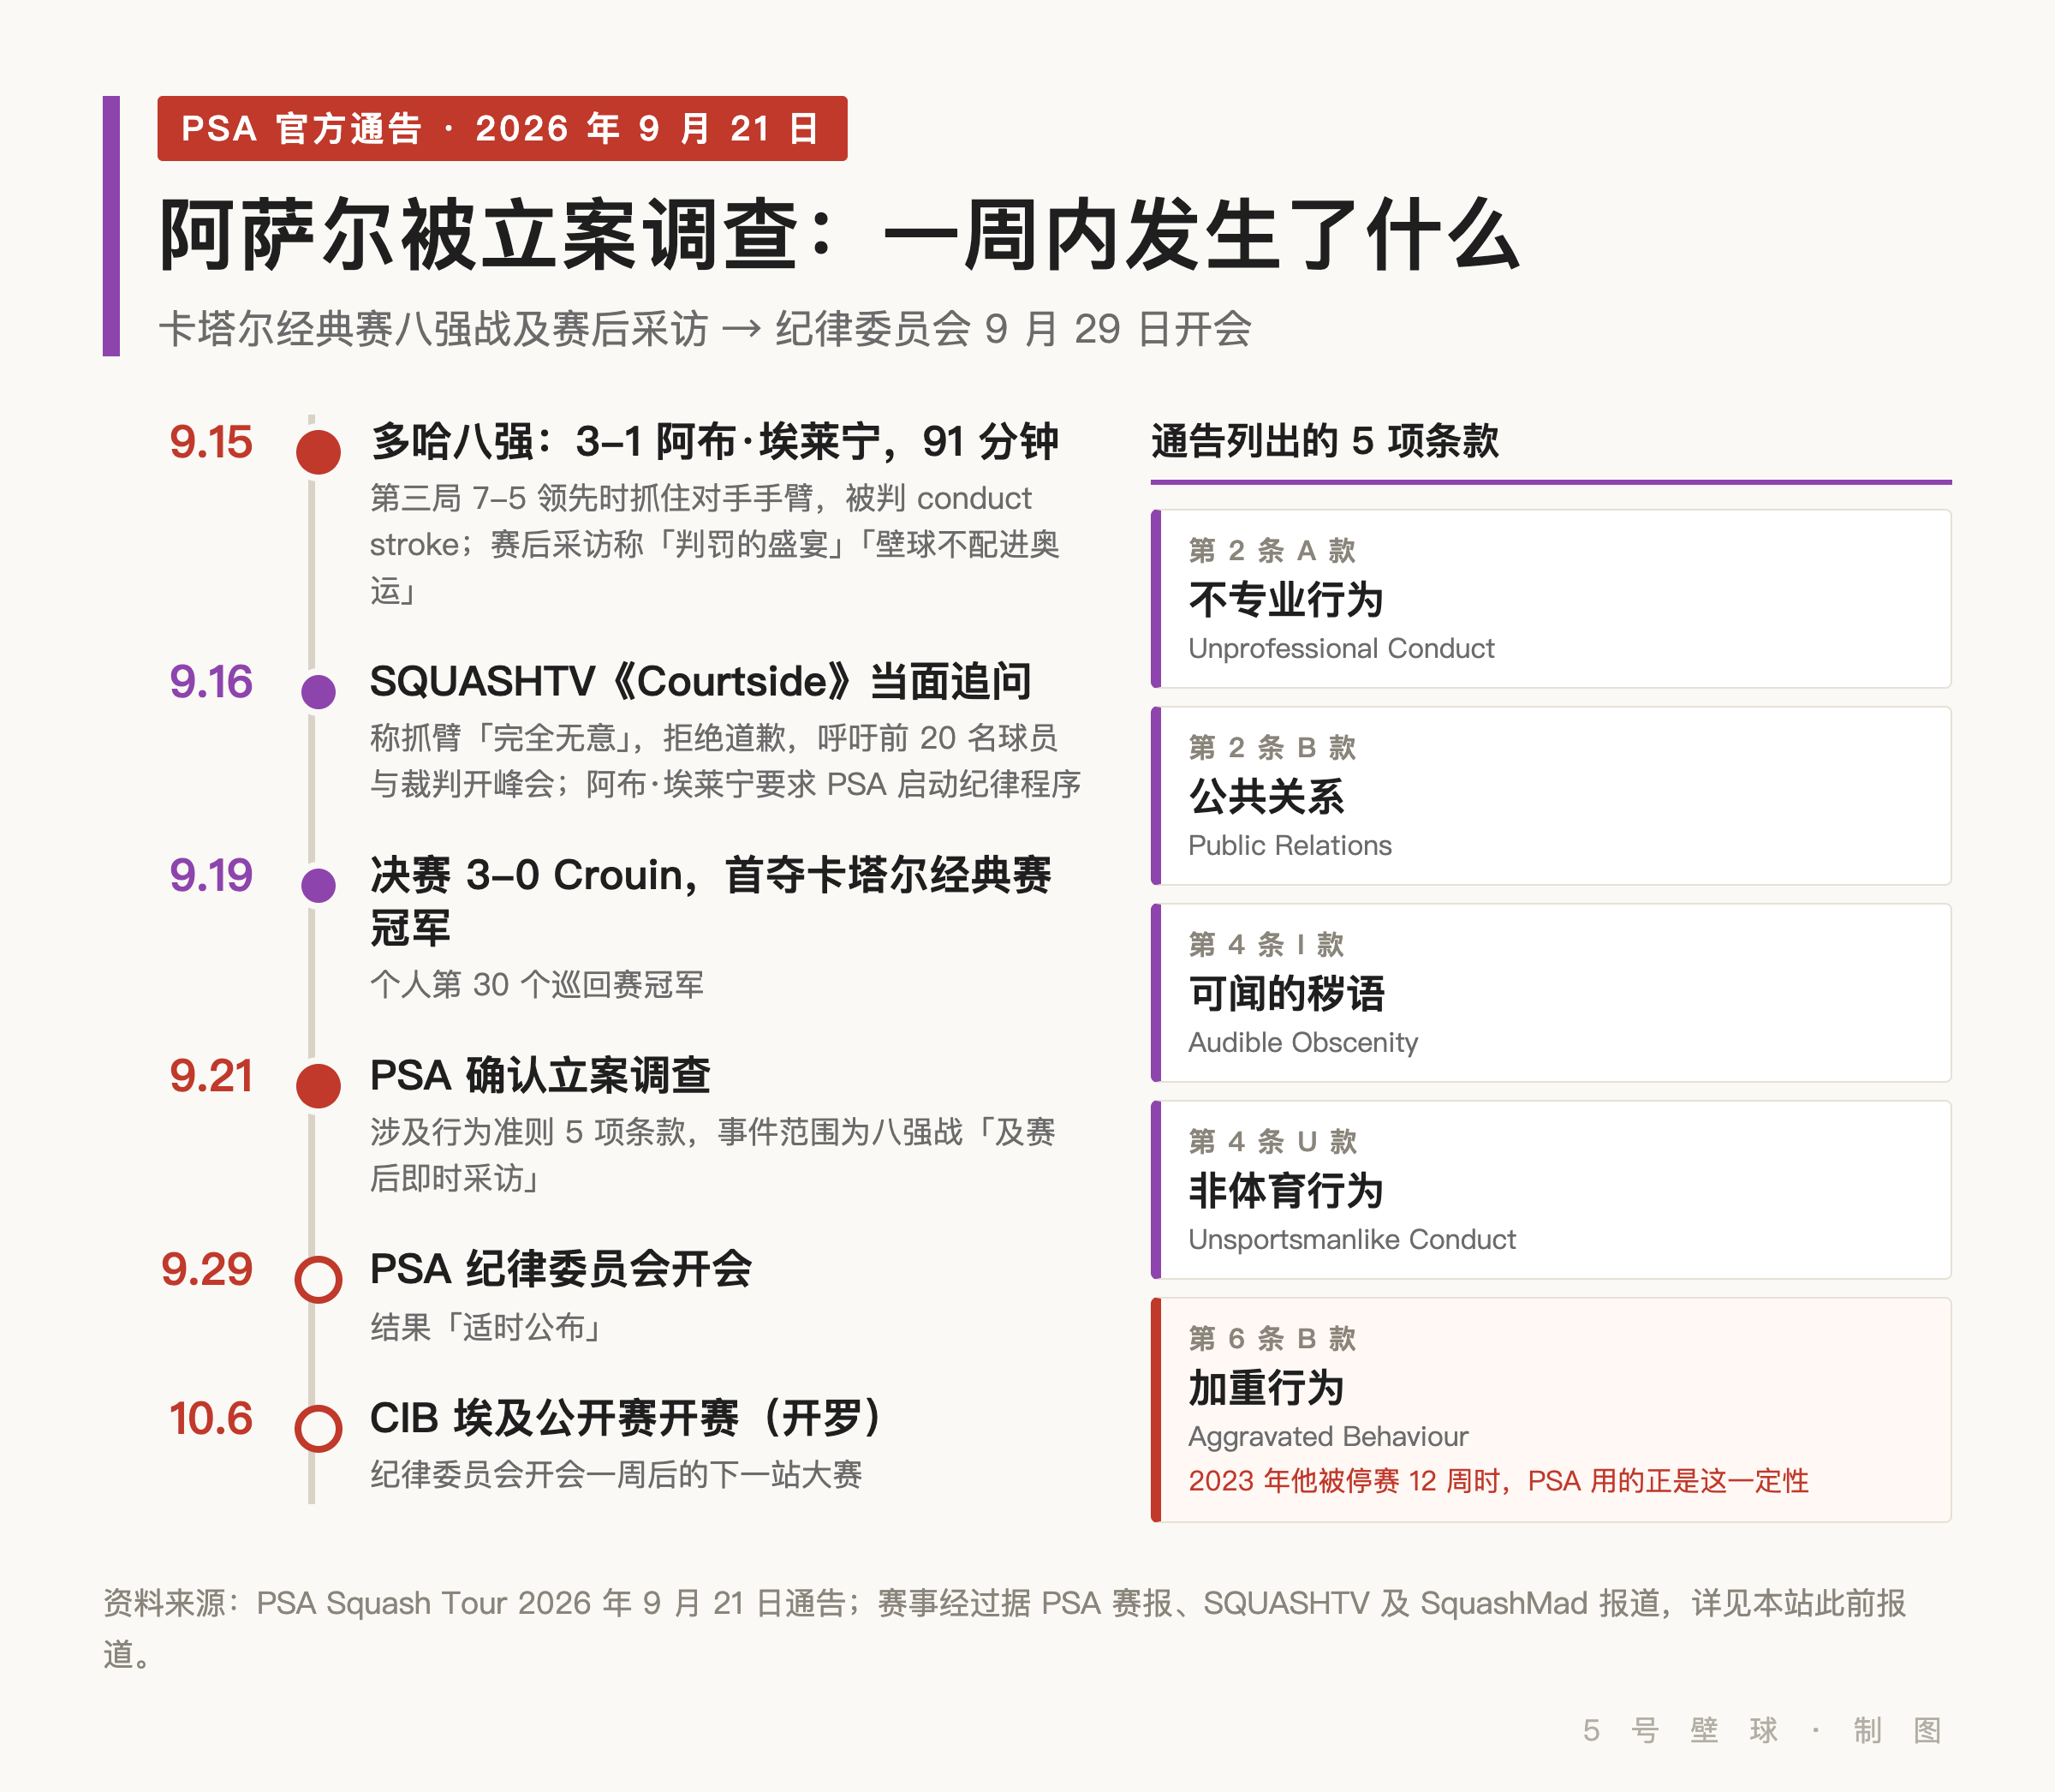Image resolution: width=2055 pixels, height=1792 pixels.
Task: Click the text Unprofessional Conduct
Action: [1342, 648]
